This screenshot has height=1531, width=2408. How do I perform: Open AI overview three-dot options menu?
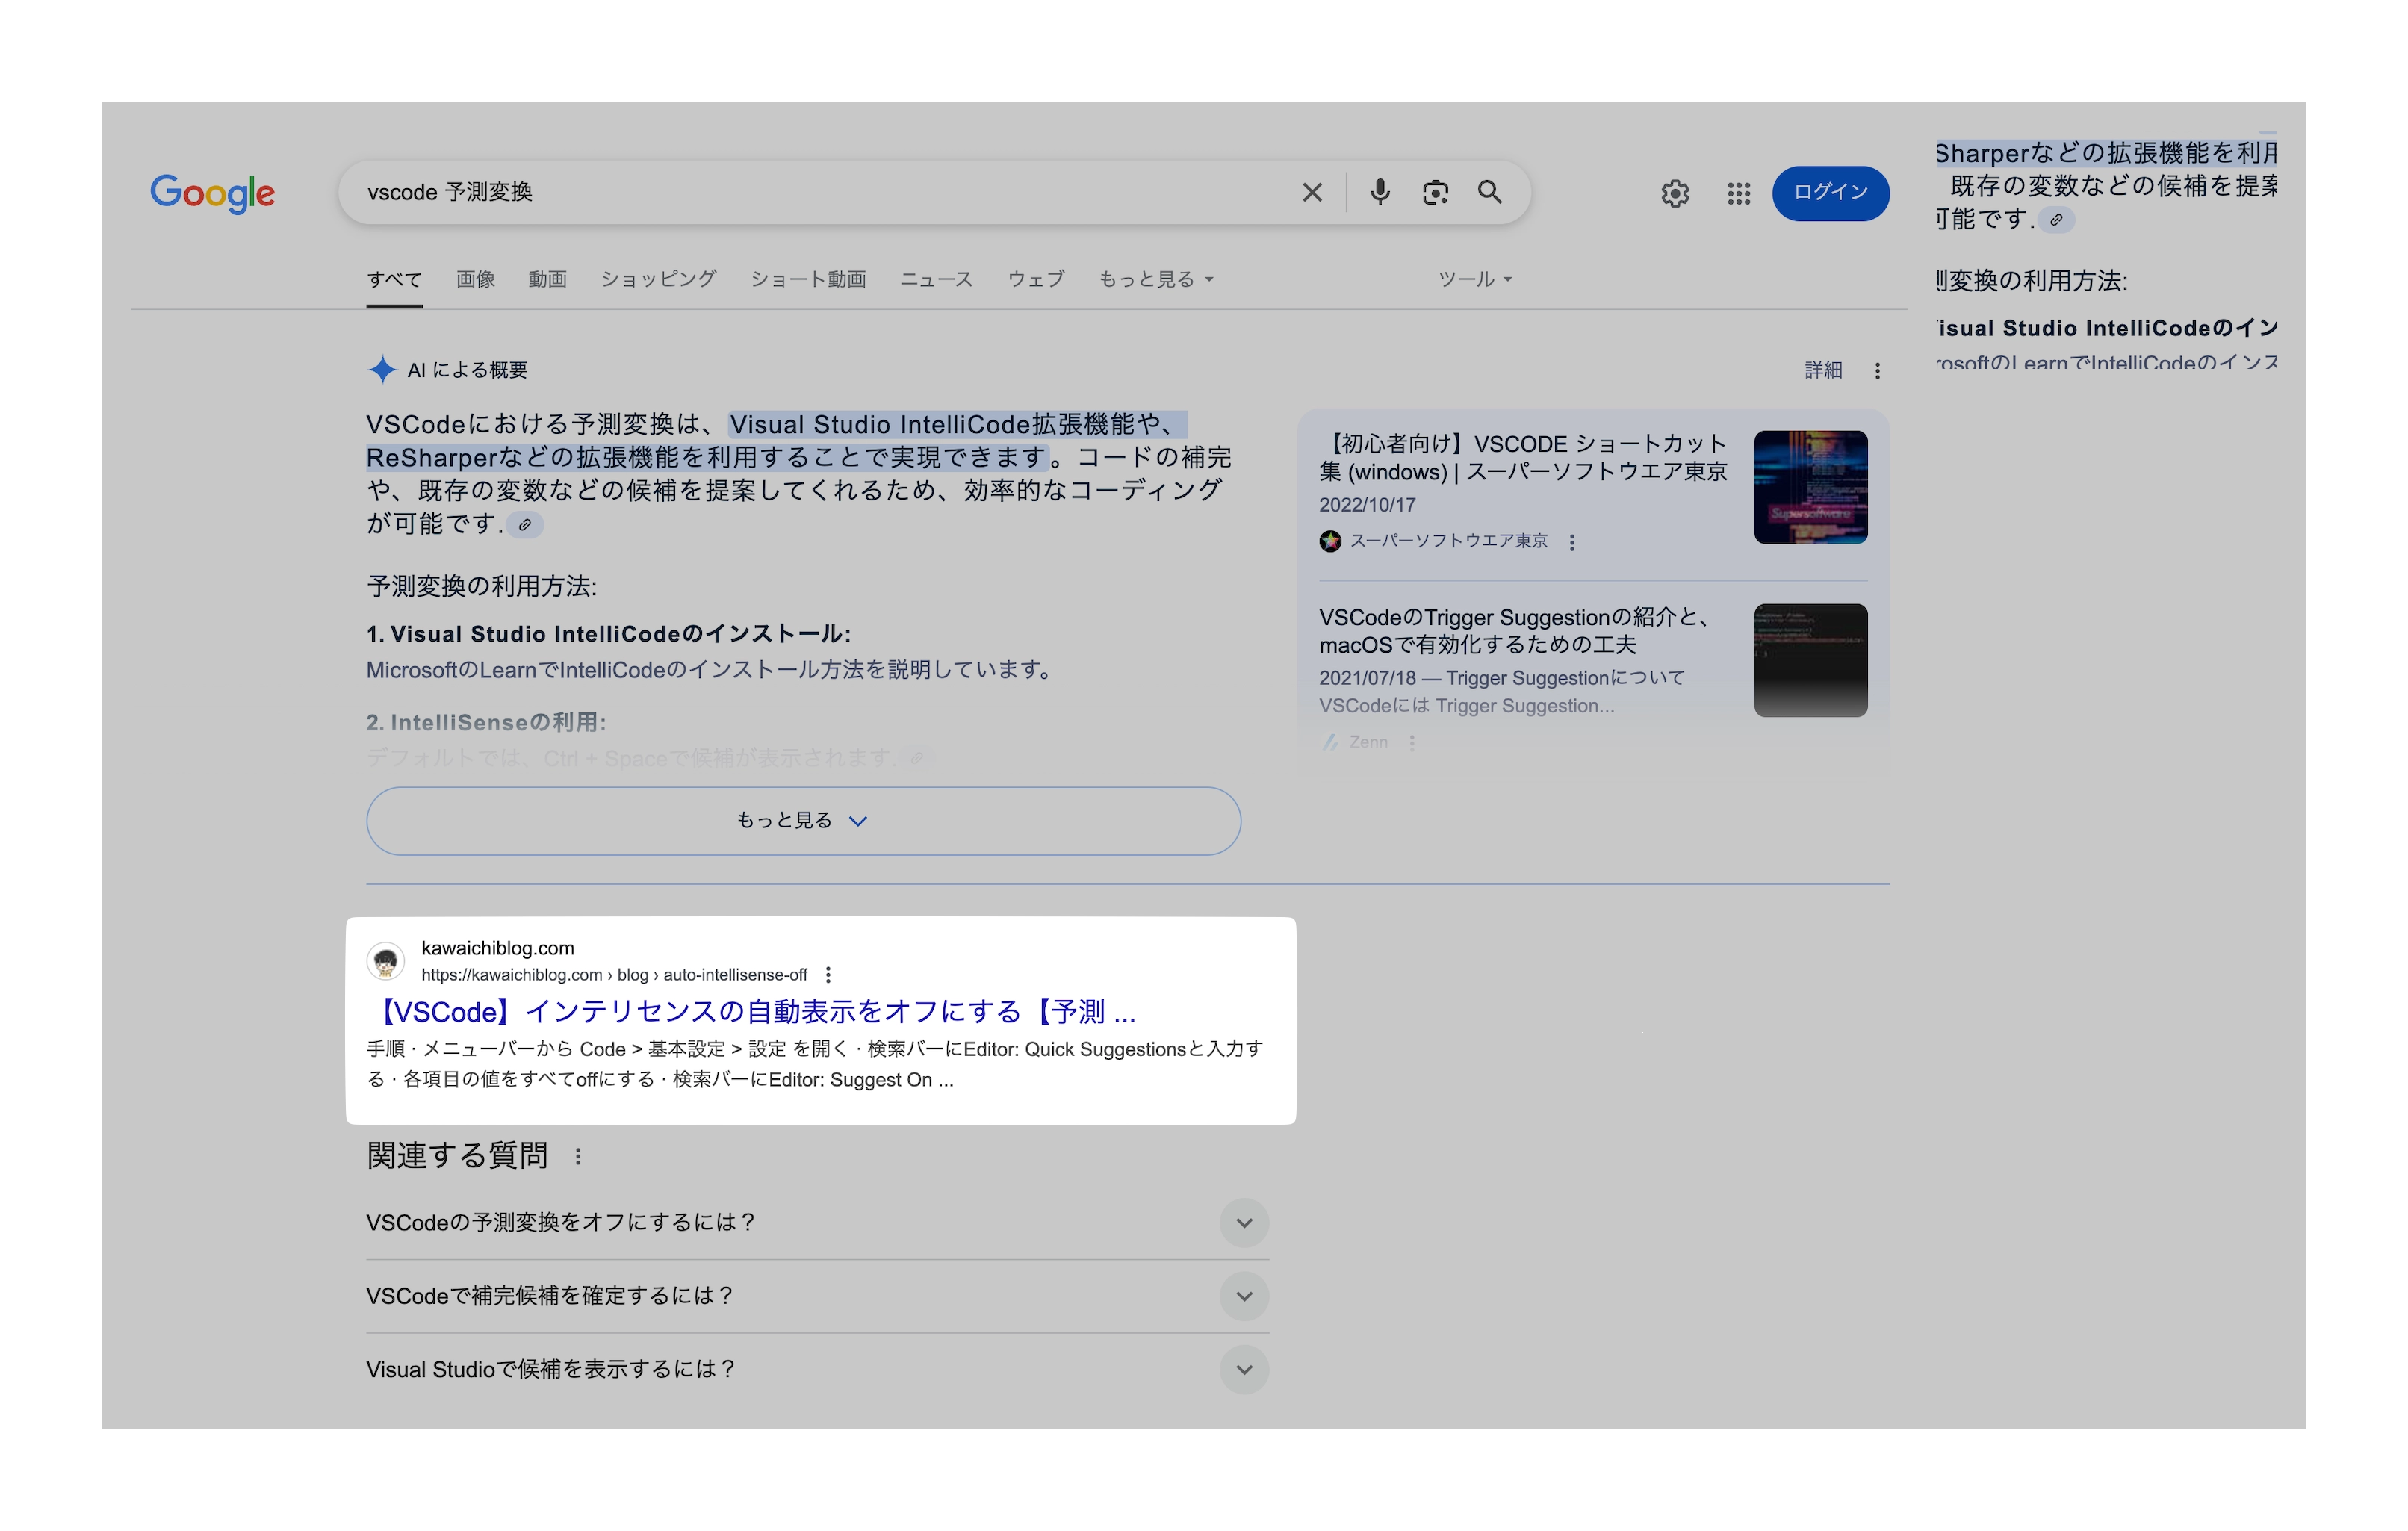(1877, 371)
